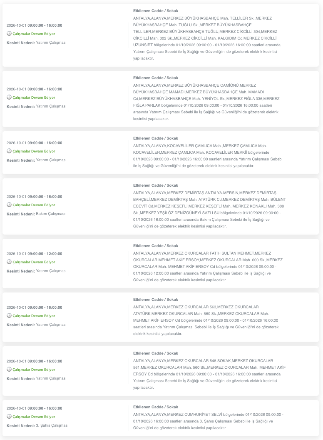Click 'Çalışmalar Devam Ediyor' in 3. Şahıs Çalışması card
Screen dimensions: 323x440
tap(34, 417)
